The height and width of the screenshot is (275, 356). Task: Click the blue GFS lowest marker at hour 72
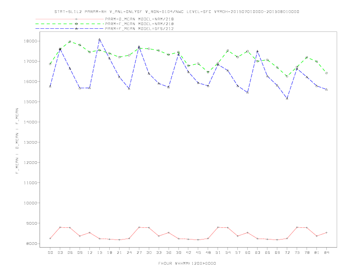click(287, 98)
